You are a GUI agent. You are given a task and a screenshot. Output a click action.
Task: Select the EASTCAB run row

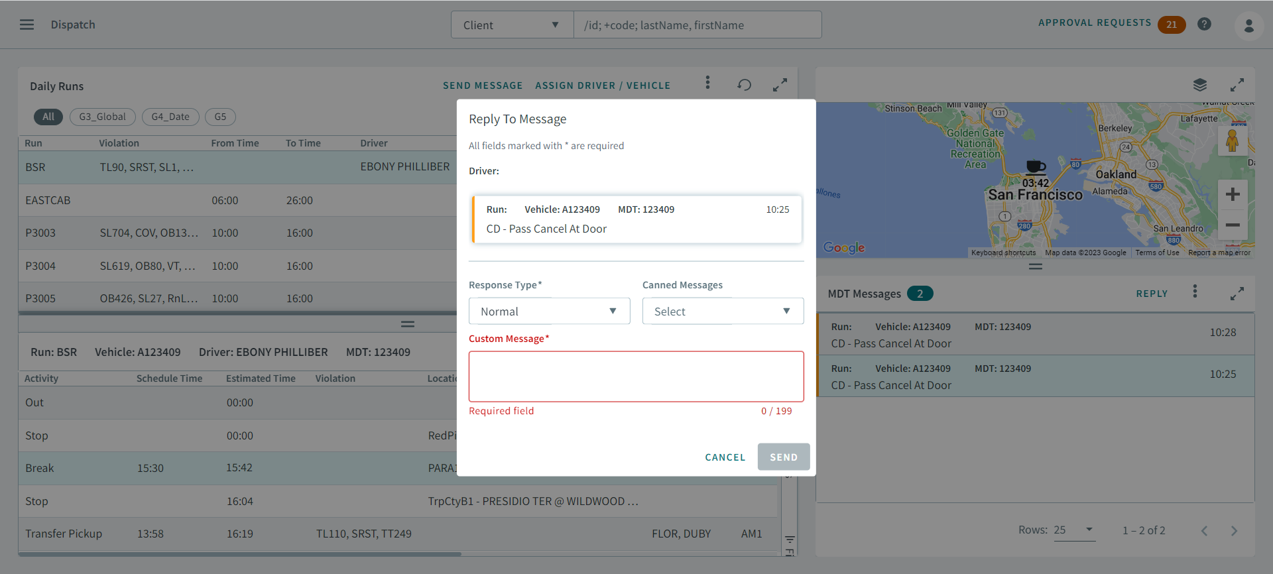tap(237, 200)
